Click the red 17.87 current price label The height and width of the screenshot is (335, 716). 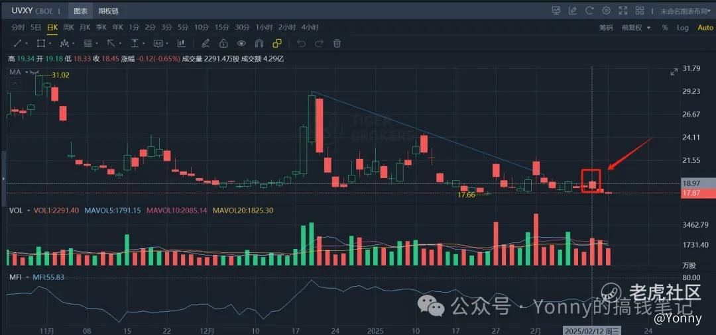tap(697, 193)
